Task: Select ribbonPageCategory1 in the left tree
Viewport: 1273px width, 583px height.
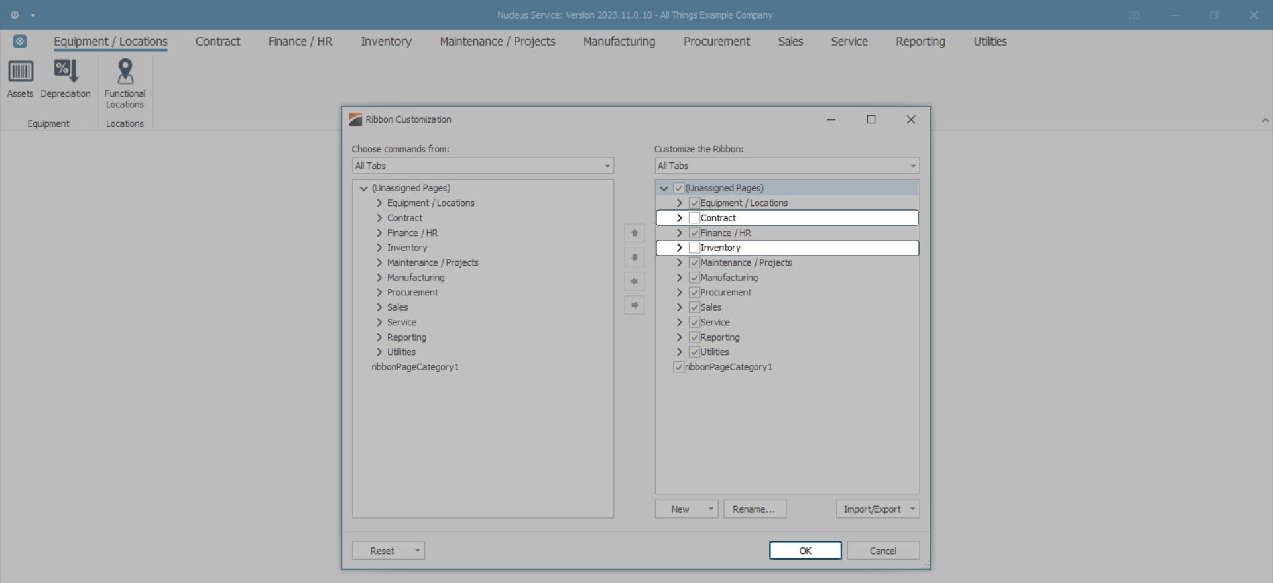Action: tap(415, 367)
